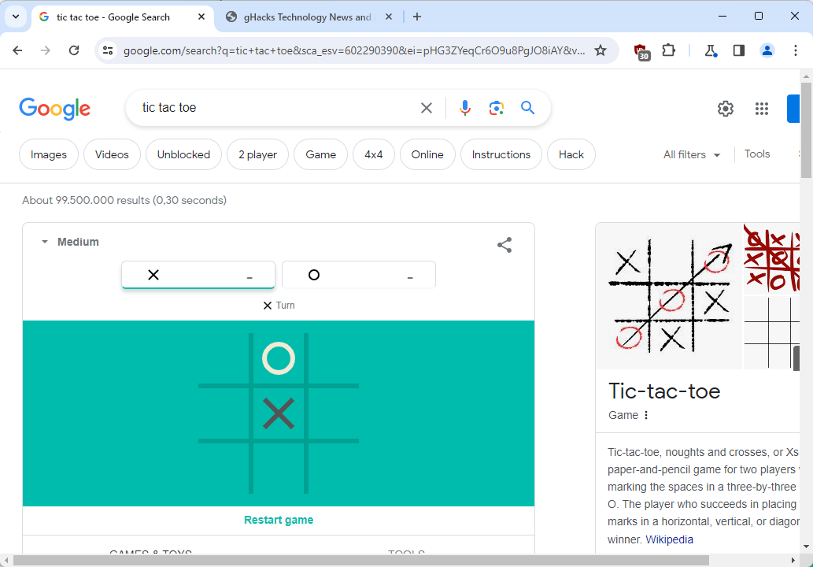
Task: Click the Tic-tac-toe knowledge panel title
Action: (664, 391)
